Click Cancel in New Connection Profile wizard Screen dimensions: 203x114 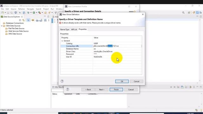pyautogui.click(x=131, y=90)
